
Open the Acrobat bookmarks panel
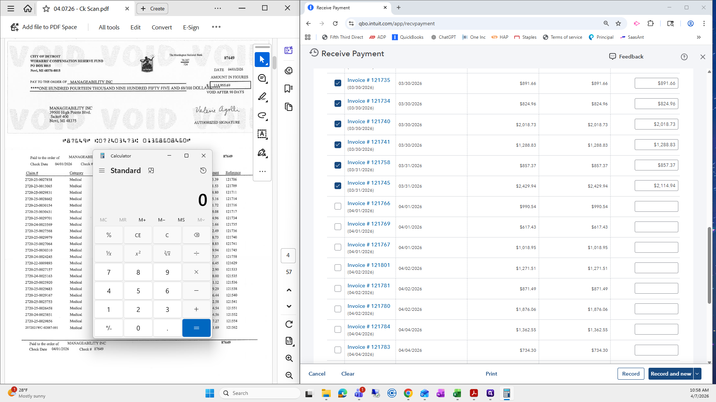289,89
